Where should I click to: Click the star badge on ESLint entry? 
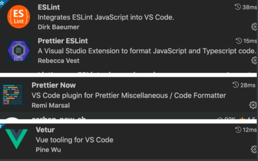pyautogui.click(x=2, y=3)
